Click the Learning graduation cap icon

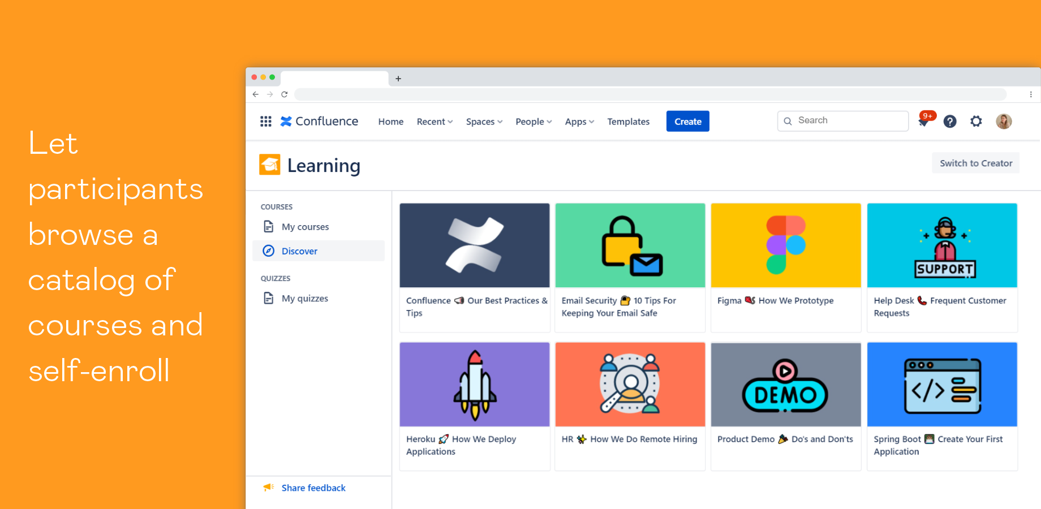coord(270,165)
